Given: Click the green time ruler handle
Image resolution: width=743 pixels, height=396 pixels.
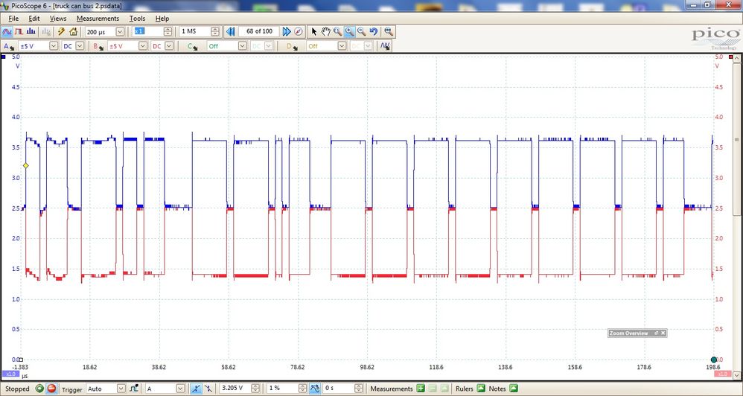Looking at the screenshot, I should (714, 360).
